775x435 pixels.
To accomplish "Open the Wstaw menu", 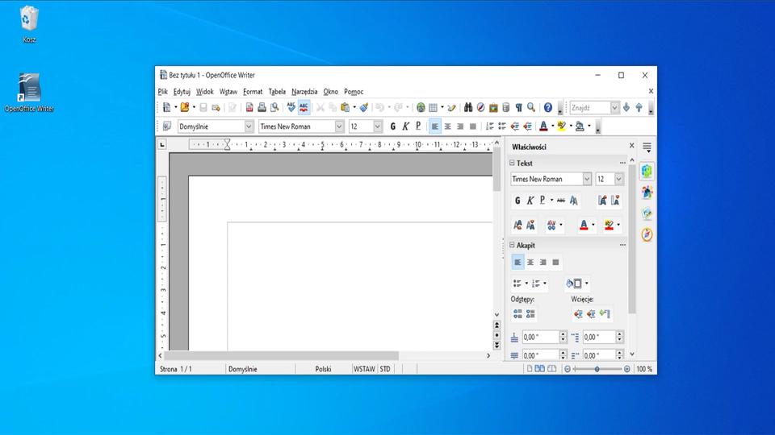I will [x=228, y=92].
